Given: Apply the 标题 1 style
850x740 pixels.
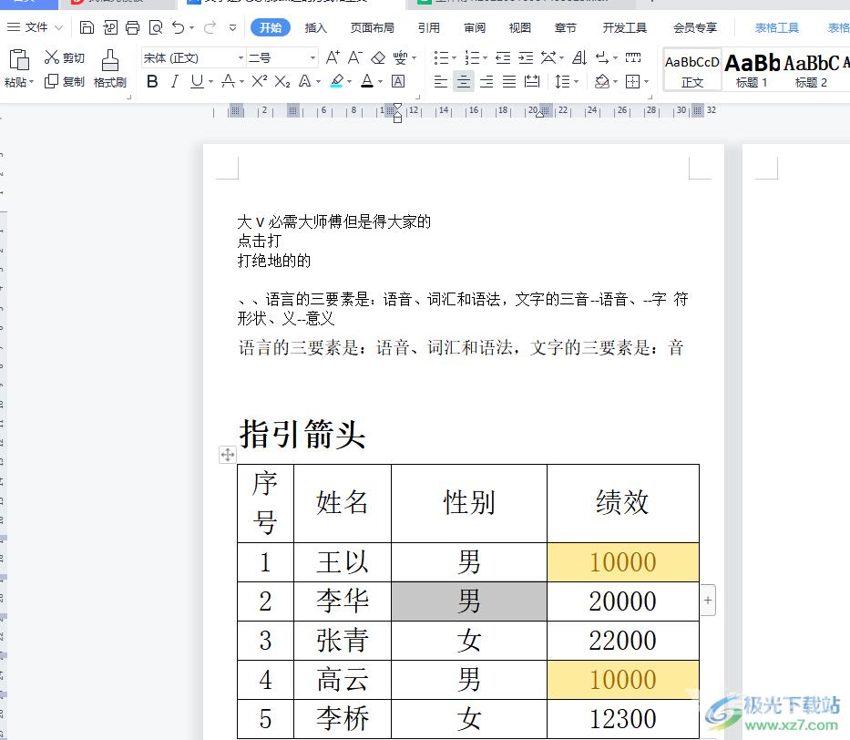Looking at the screenshot, I should (752, 70).
